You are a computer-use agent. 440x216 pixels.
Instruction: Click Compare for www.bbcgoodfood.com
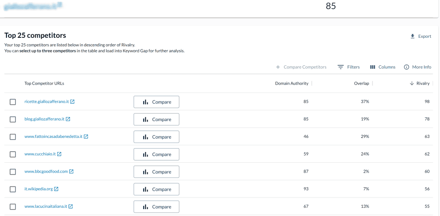pos(156,172)
